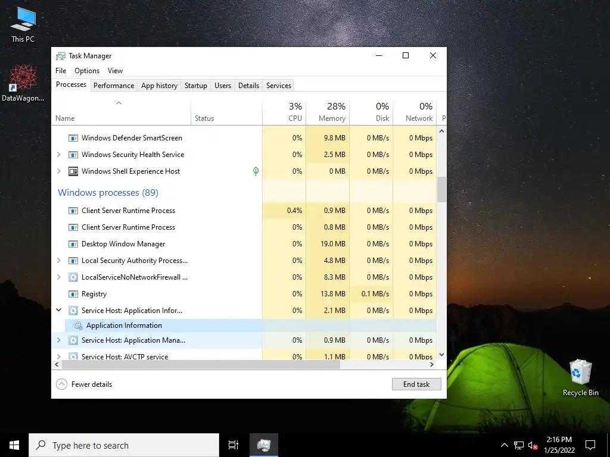
Task: Expand Service Host: AVCTP service row
Action: click(x=59, y=356)
